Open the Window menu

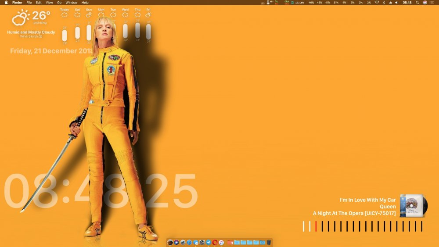tap(72, 3)
